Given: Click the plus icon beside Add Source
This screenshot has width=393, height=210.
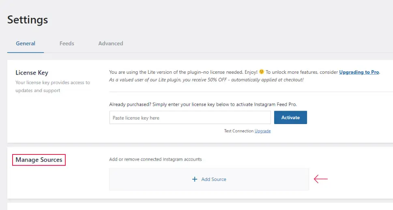Looking at the screenshot, I should pyautogui.click(x=195, y=179).
